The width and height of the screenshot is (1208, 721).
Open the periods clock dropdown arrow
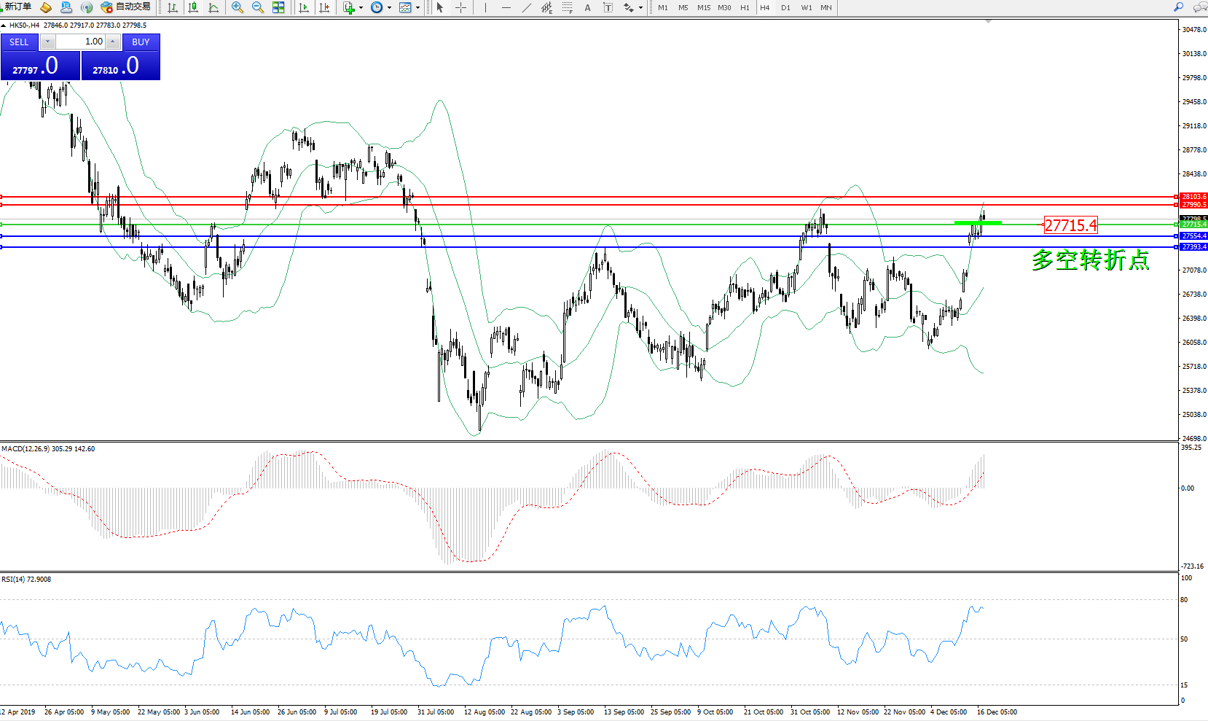389,8
